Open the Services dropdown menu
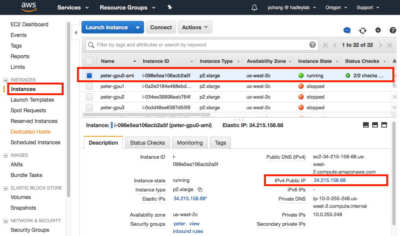Screen dimensions: 400x236 pos(73,8)
